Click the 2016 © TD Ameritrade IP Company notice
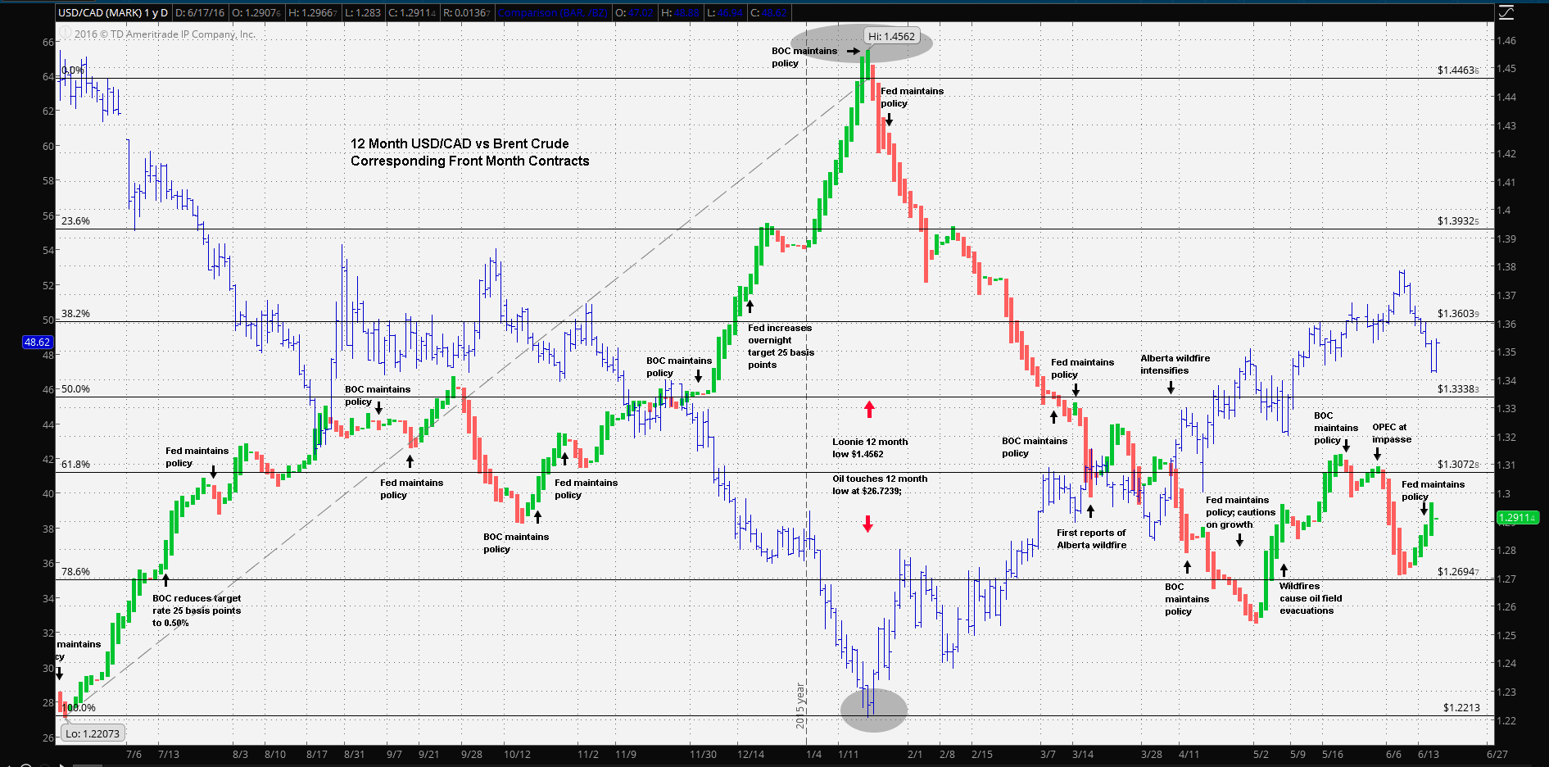The height and width of the screenshot is (767, 1549). 165,34
